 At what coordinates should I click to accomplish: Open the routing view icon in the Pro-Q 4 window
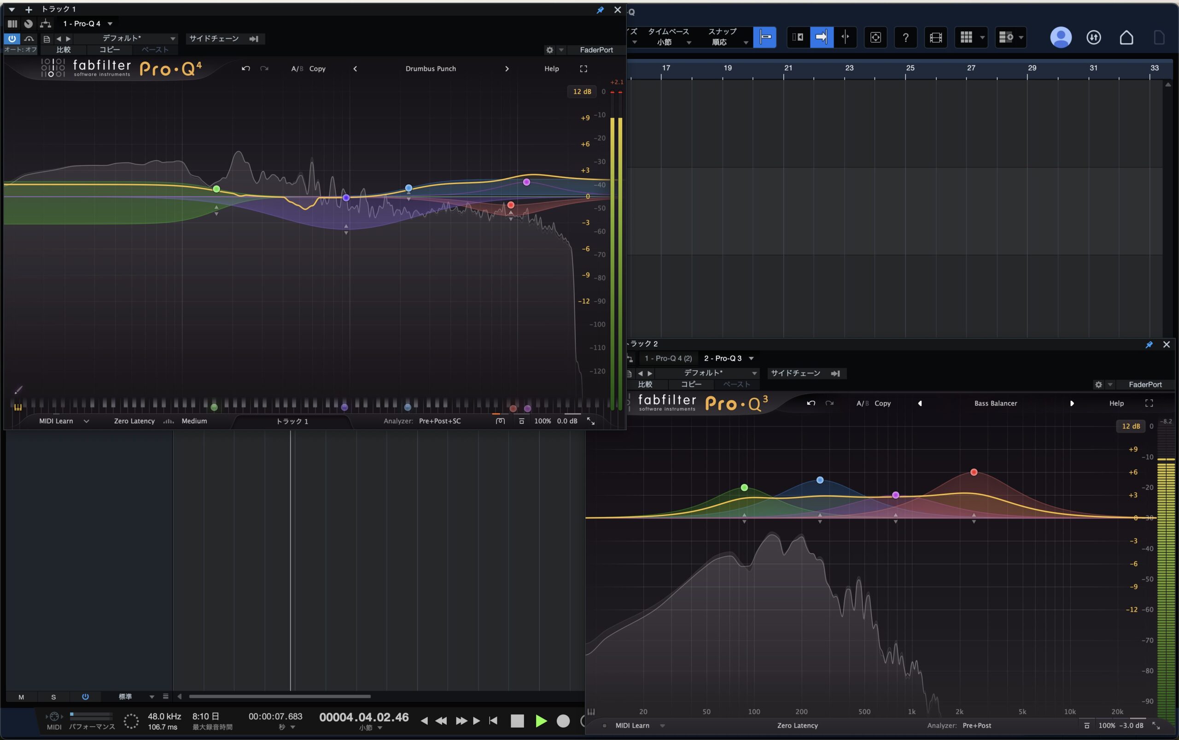(x=46, y=23)
